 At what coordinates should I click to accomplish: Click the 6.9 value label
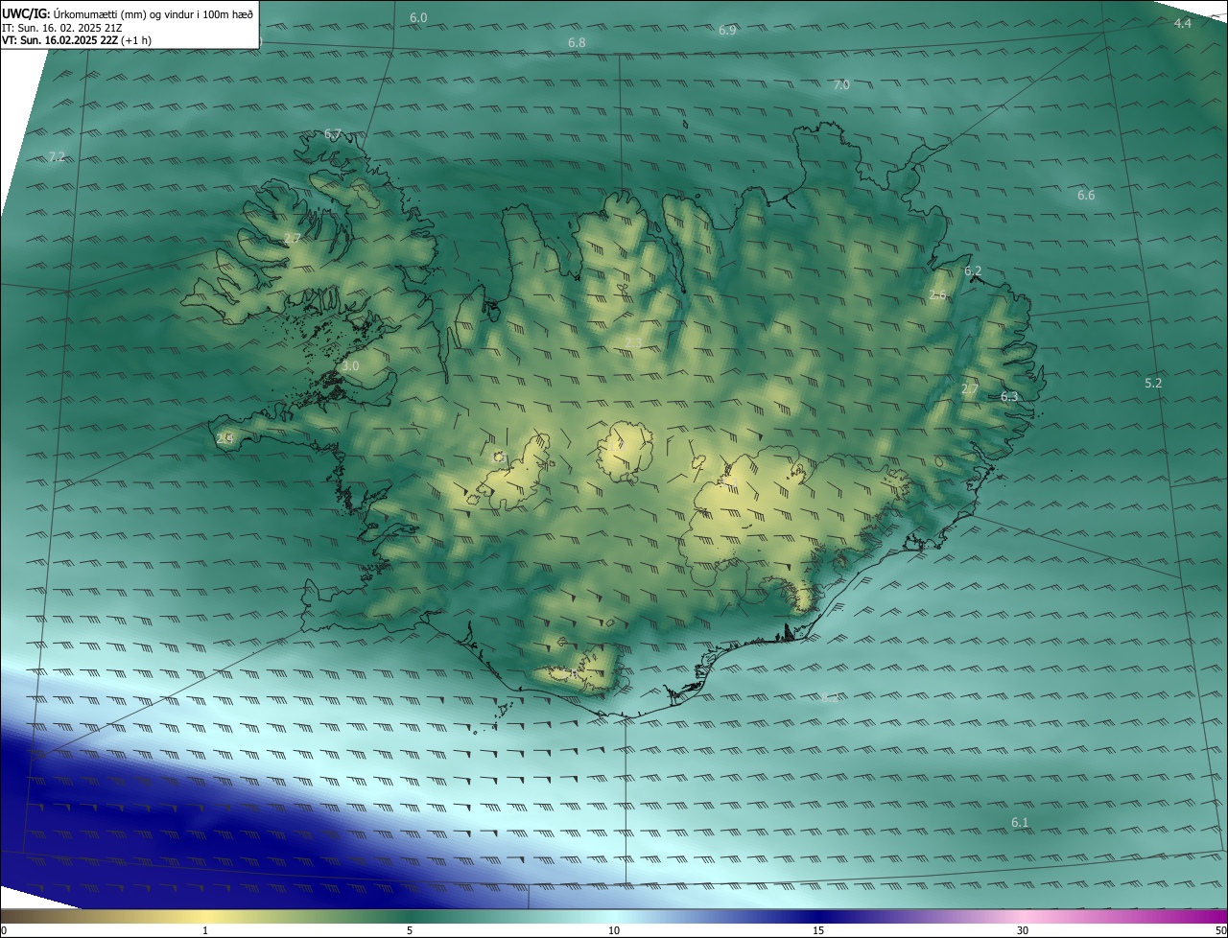(x=727, y=31)
